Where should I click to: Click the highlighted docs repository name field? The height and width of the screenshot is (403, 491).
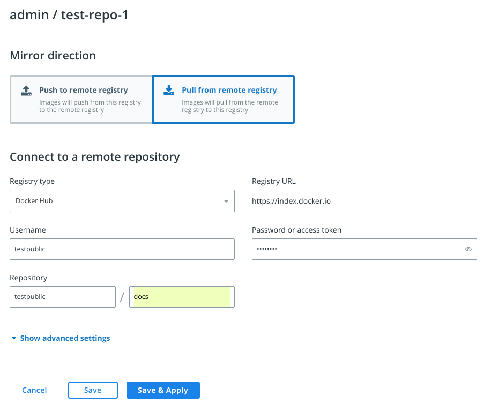[x=182, y=297]
